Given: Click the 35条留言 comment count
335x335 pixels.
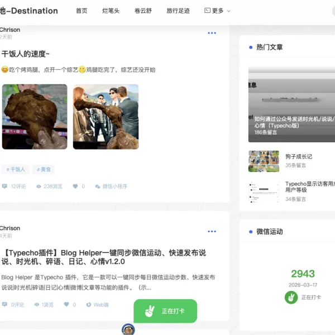Looking at the screenshot, I should pyautogui.click(x=295, y=165).
